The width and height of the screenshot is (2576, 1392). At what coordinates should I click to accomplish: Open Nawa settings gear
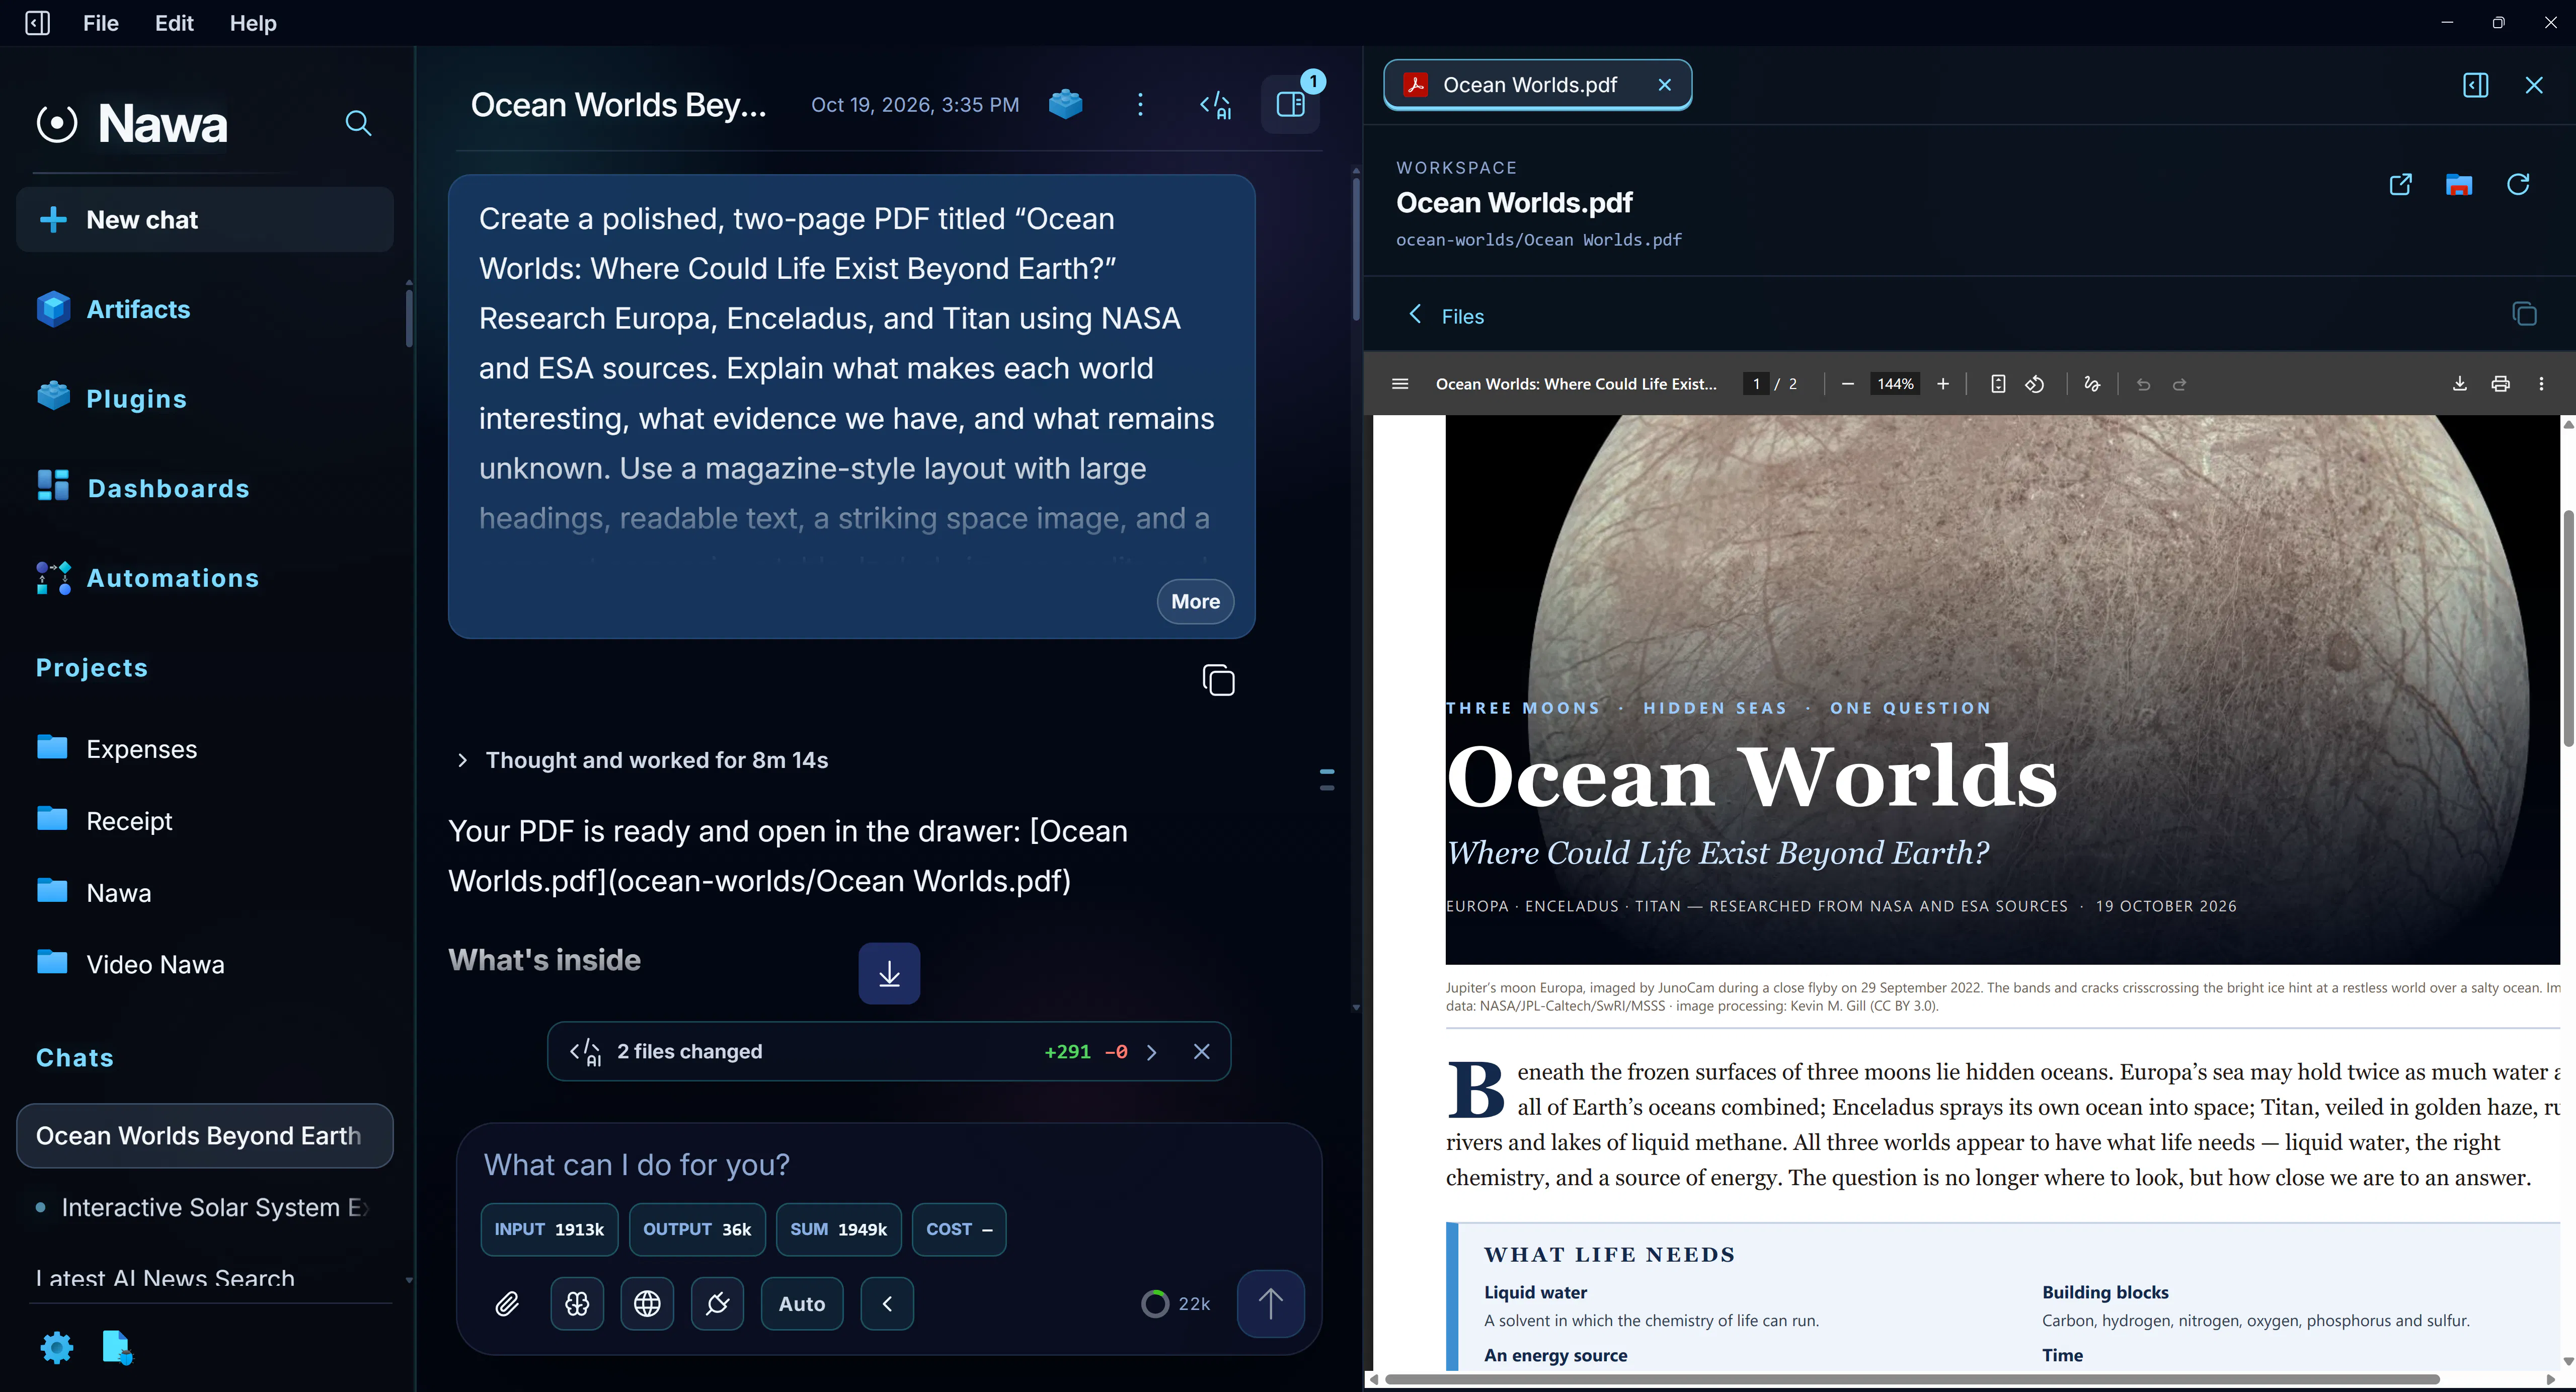click(x=56, y=1348)
